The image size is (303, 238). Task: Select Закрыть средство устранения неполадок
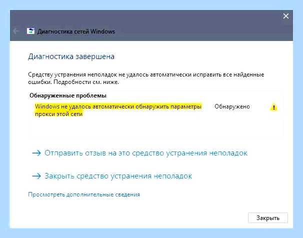point(118,176)
